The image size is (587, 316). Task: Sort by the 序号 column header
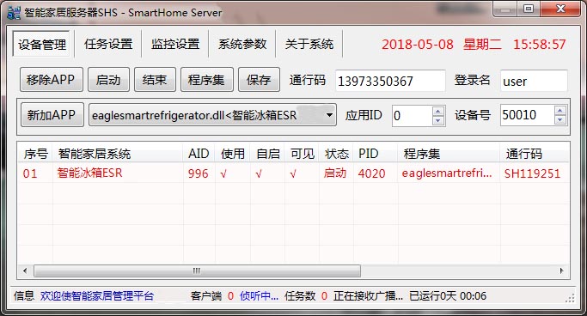coord(35,154)
